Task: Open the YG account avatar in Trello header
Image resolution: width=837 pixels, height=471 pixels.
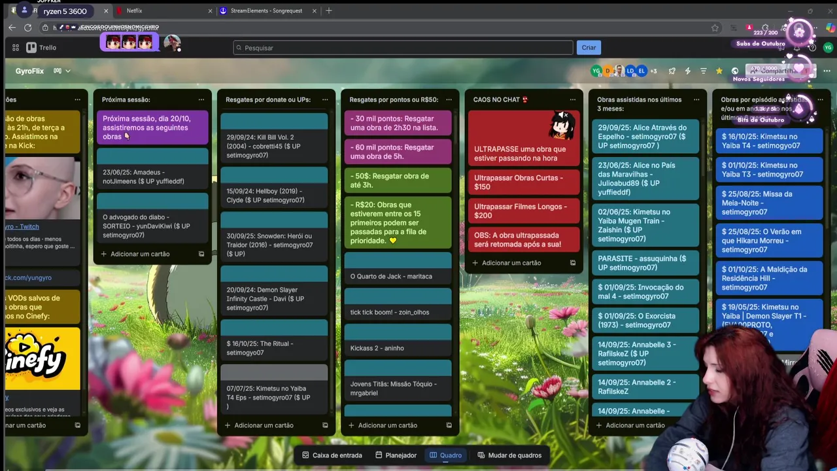Action: [x=828, y=48]
